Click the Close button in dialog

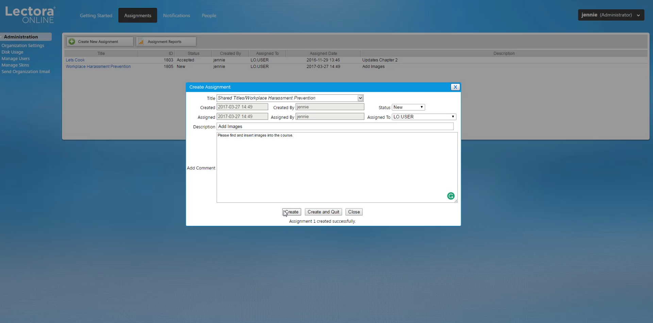(x=354, y=212)
